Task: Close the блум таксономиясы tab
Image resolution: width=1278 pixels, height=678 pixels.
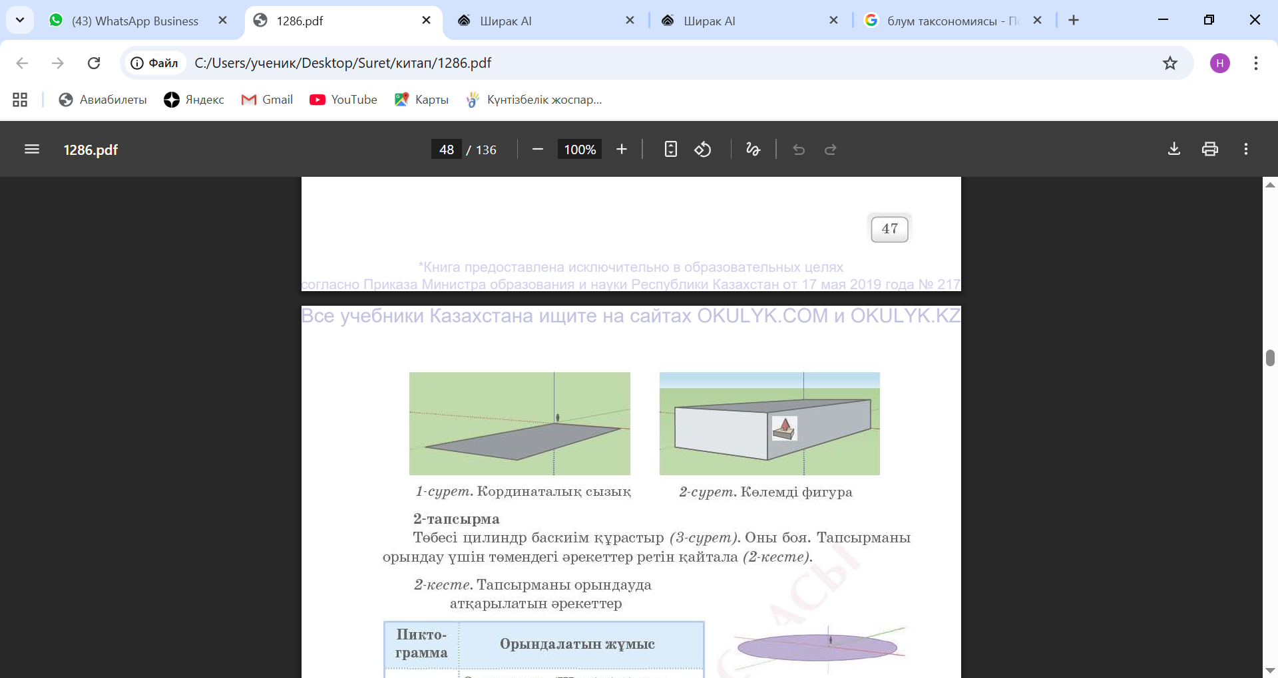Action: (x=1038, y=21)
